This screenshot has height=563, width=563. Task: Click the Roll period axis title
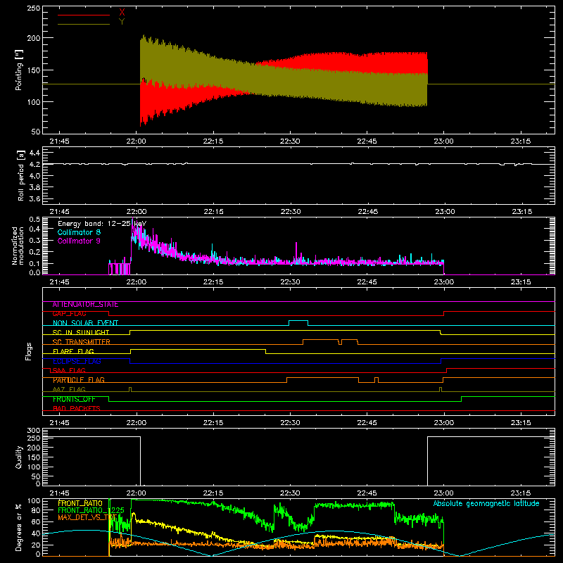point(20,175)
